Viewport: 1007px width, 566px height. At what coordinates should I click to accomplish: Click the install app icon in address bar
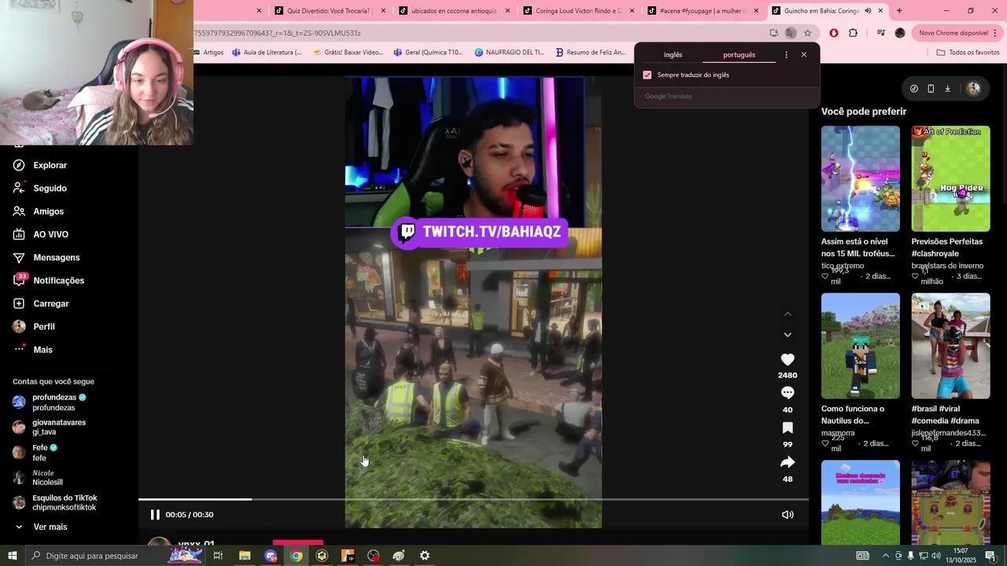click(x=774, y=33)
